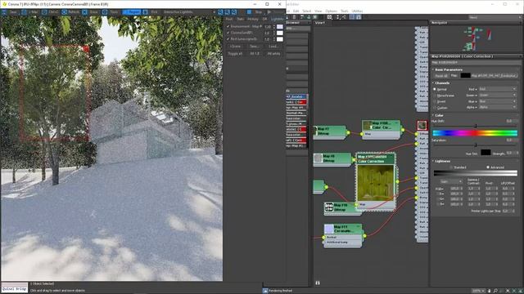Collapse the Lightness rollout
Image resolution: width=524 pixels, height=294 pixels.
[x=443, y=161]
